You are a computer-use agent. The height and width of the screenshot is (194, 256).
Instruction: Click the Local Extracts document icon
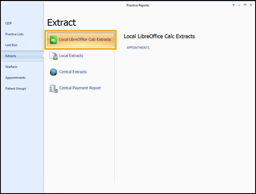[x=53, y=56]
